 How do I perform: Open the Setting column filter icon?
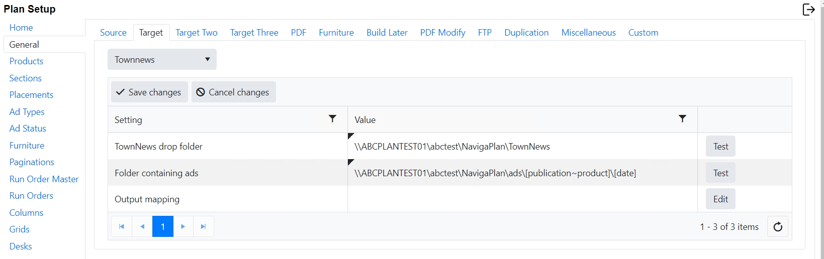point(332,119)
